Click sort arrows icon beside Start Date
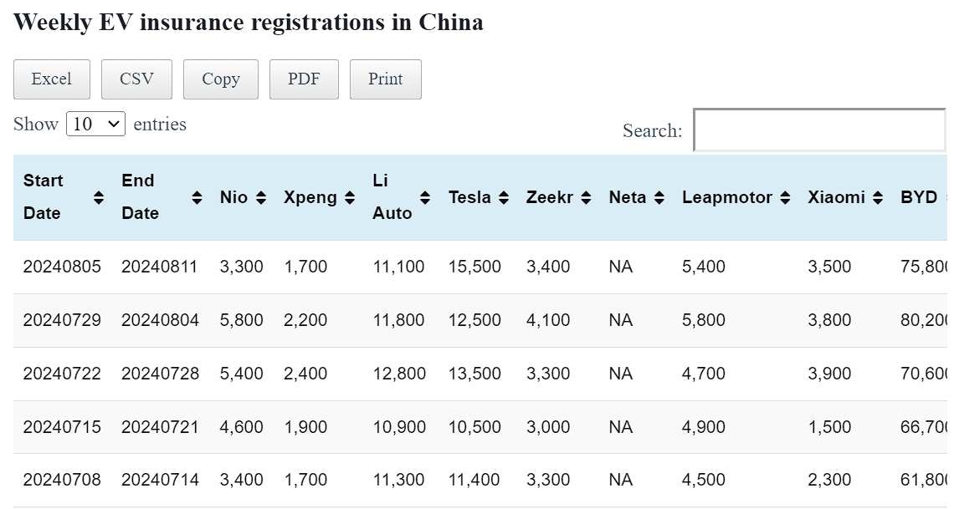Image resolution: width=954 pixels, height=509 pixels. point(99,198)
